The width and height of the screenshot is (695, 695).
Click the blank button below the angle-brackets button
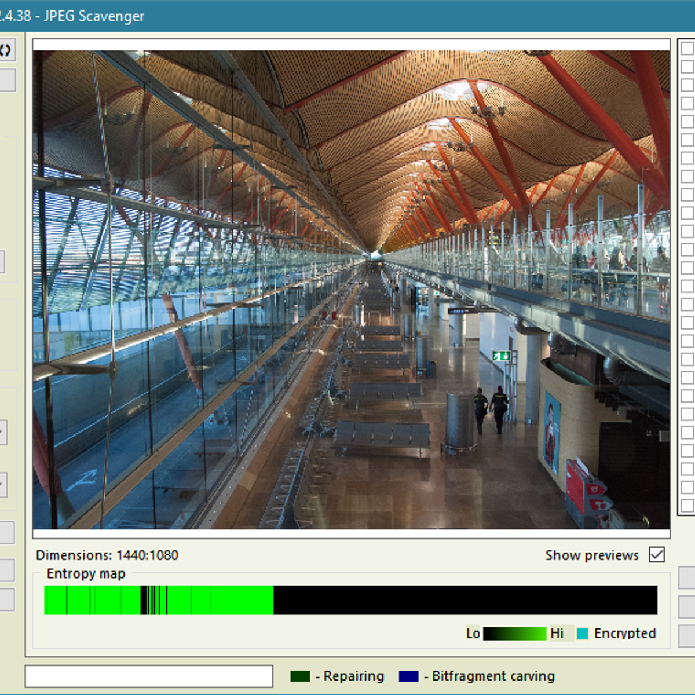(7, 81)
